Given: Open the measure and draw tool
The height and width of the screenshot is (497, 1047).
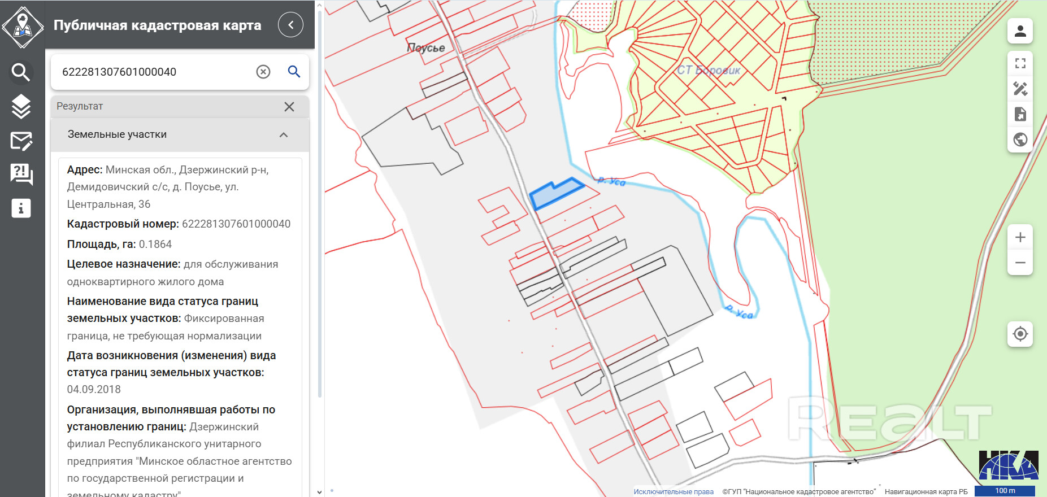Looking at the screenshot, I should coord(1020,89).
